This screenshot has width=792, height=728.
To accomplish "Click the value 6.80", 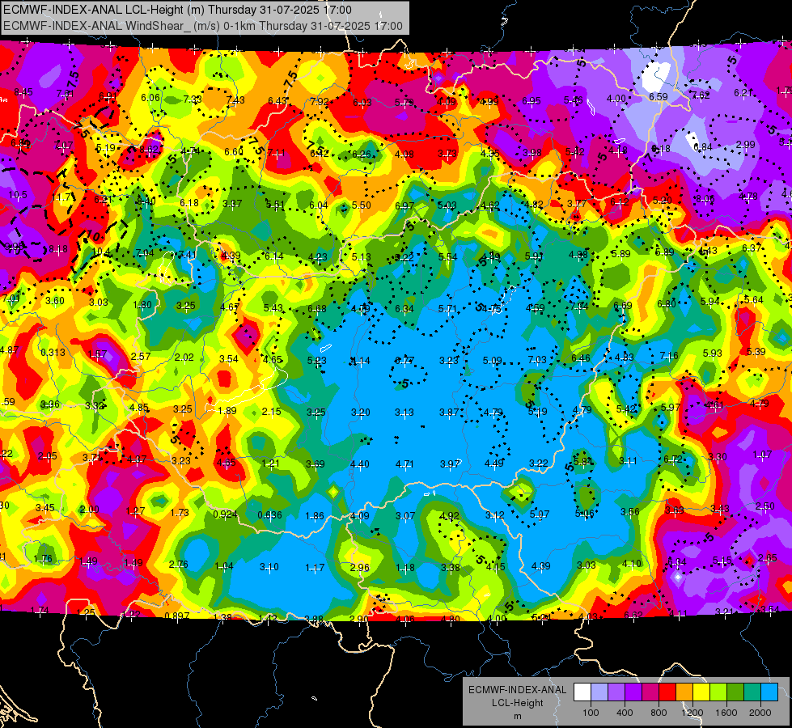I will coord(667,303).
